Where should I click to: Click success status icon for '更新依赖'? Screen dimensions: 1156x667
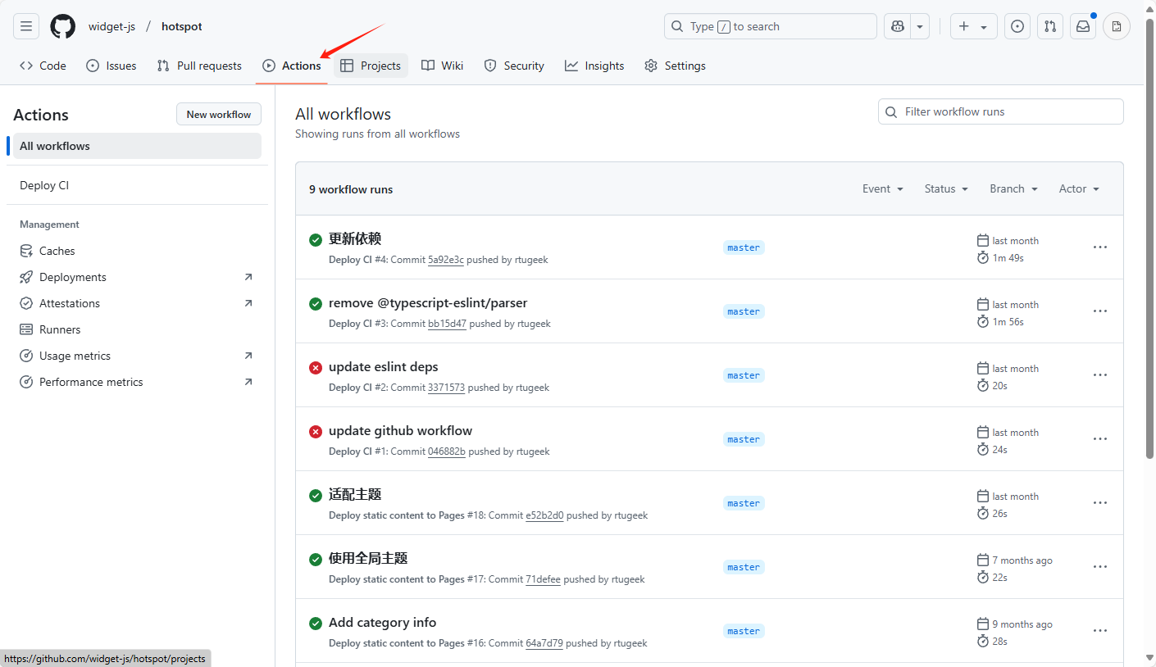tap(316, 240)
